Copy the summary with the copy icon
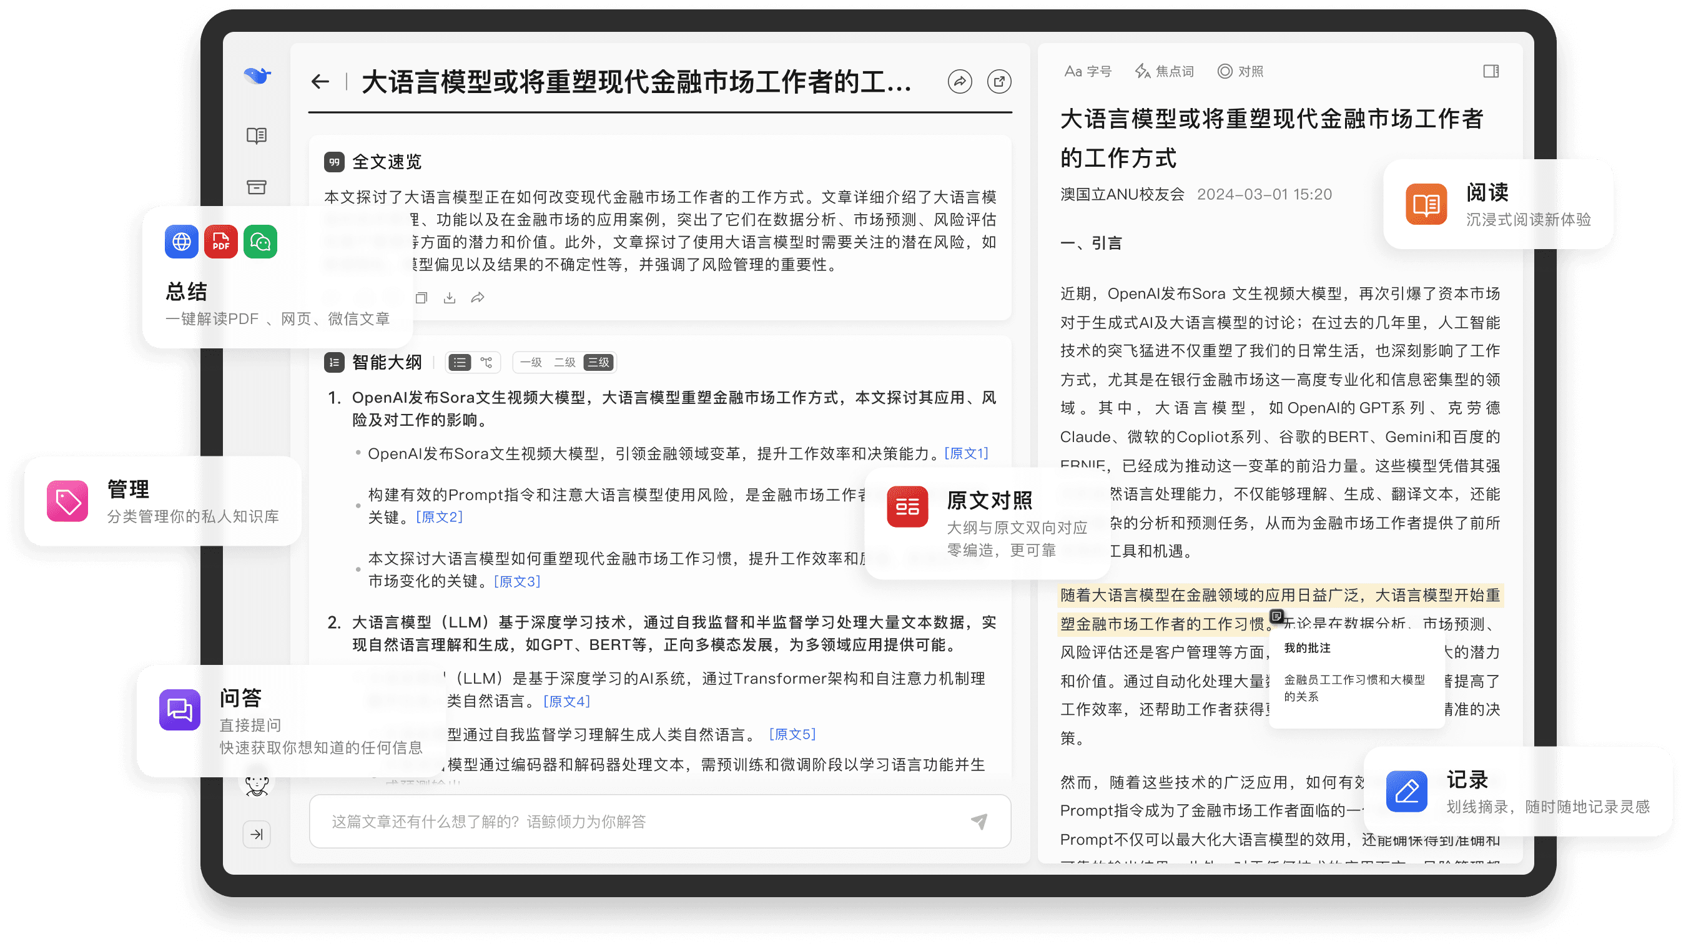 (x=421, y=298)
